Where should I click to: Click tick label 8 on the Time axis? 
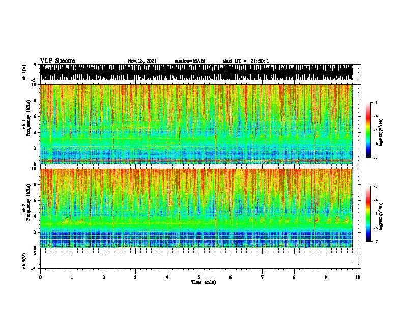294,277
